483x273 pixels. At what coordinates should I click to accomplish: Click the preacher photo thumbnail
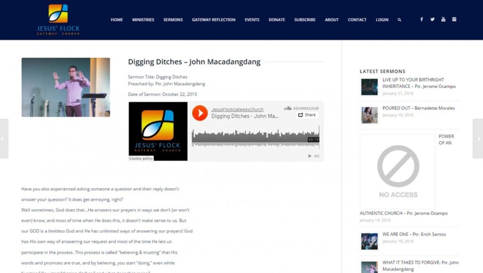click(x=66, y=87)
